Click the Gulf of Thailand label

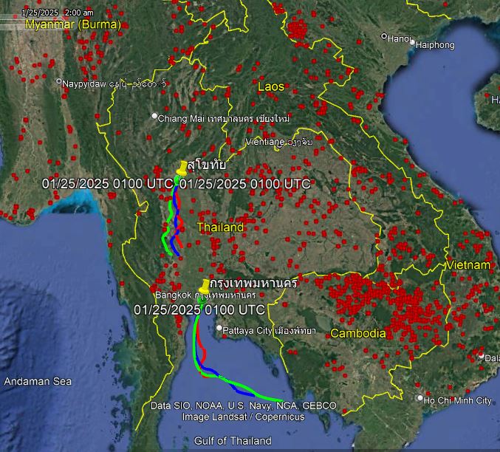pos(233,441)
